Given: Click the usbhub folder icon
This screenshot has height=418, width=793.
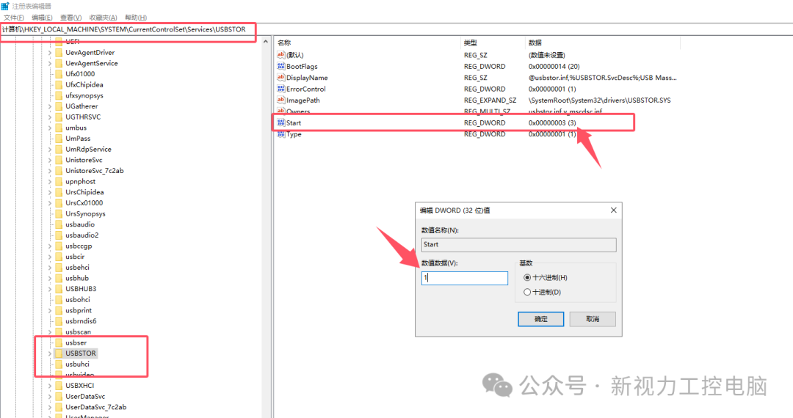Looking at the screenshot, I should [x=59, y=278].
